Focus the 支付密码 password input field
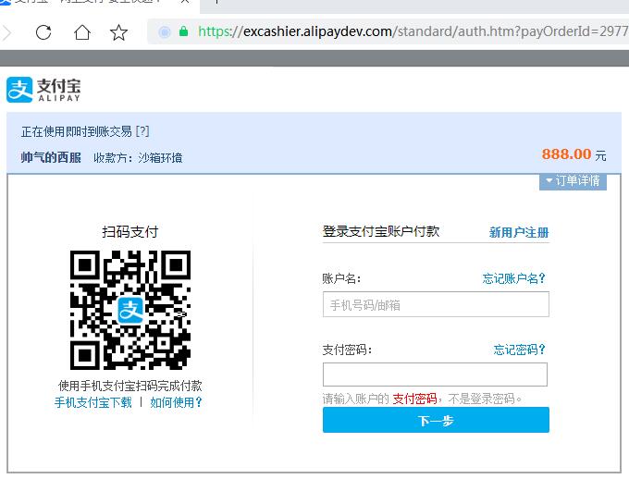The width and height of the screenshot is (629, 479). point(435,375)
